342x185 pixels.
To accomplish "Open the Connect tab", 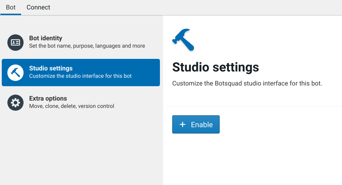I will point(38,7).
